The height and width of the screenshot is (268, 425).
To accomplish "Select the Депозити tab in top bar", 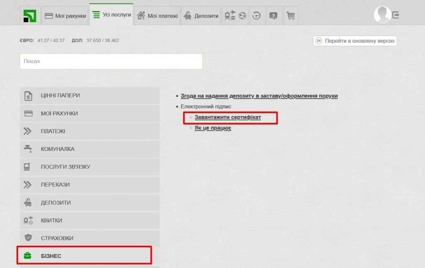I will pos(201,16).
